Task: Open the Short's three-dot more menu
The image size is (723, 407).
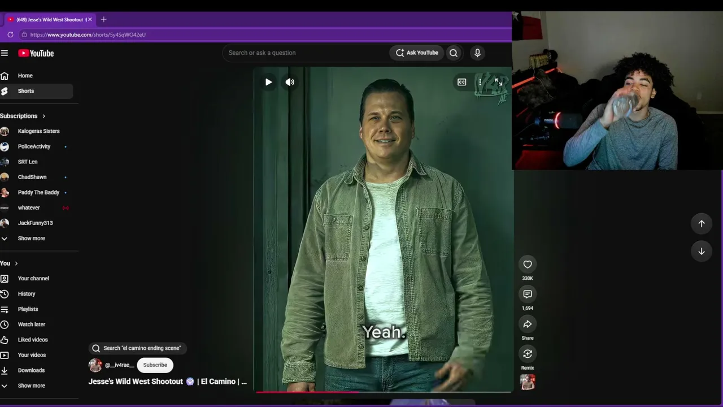Action: pos(480,82)
